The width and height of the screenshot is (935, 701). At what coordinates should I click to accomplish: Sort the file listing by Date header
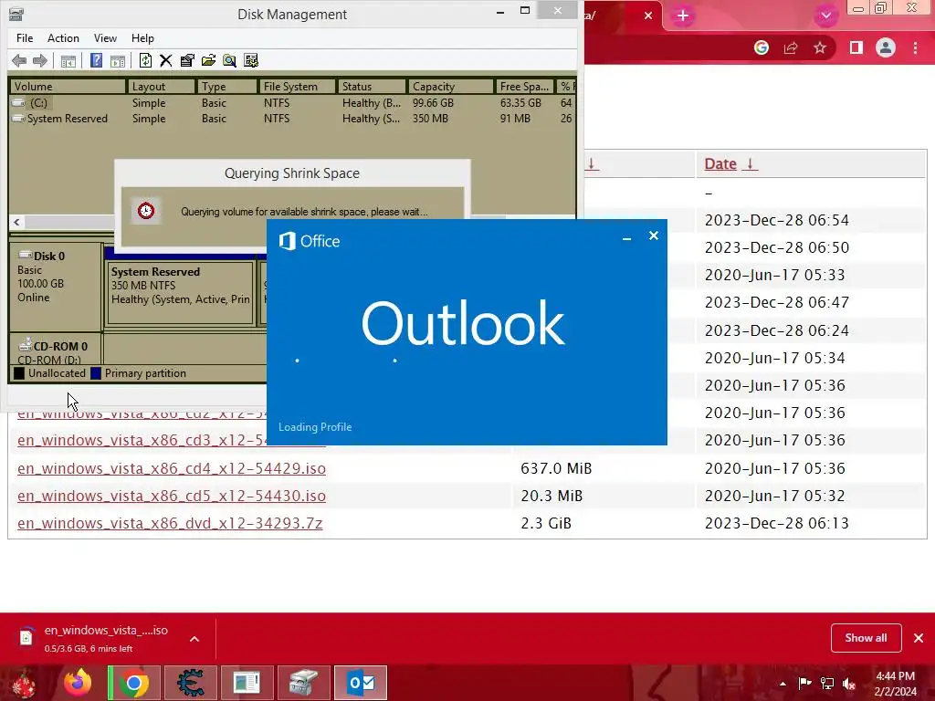coord(720,164)
